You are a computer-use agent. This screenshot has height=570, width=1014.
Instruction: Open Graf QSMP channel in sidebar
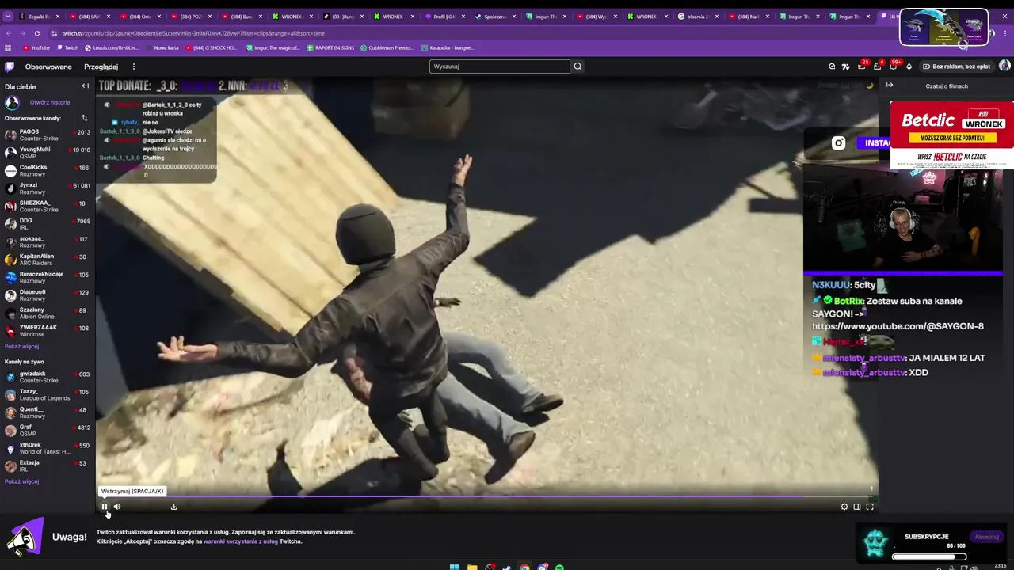(x=48, y=431)
